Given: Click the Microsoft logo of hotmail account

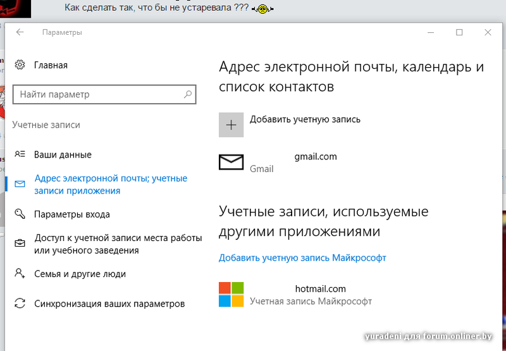Looking at the screenshot, I should [231, 294].
